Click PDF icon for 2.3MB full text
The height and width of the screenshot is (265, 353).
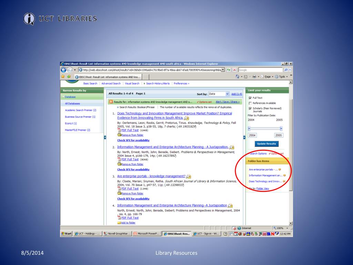click(119, 189)
